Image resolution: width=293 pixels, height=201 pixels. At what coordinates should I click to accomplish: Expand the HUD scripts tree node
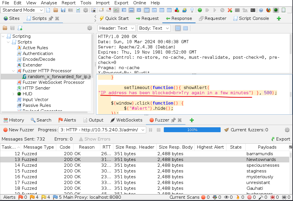14,94
